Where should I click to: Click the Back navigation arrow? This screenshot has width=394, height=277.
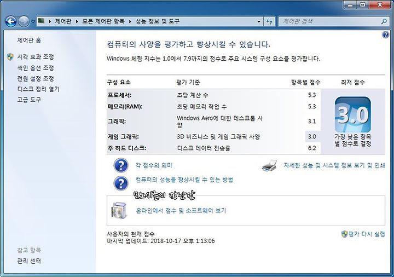tap(11, 21)
